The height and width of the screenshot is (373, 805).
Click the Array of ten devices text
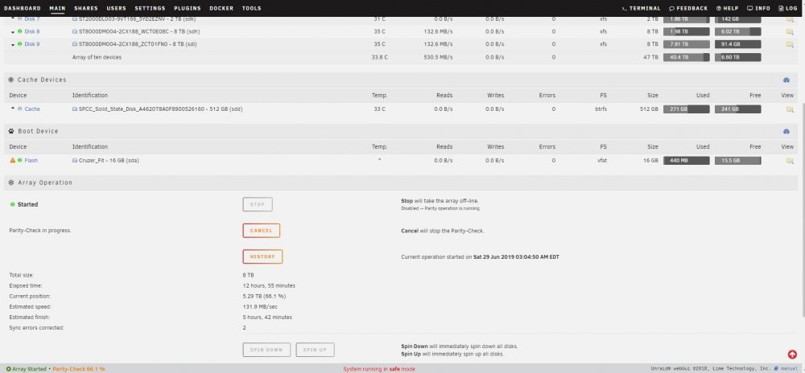[x=97, y=57]
